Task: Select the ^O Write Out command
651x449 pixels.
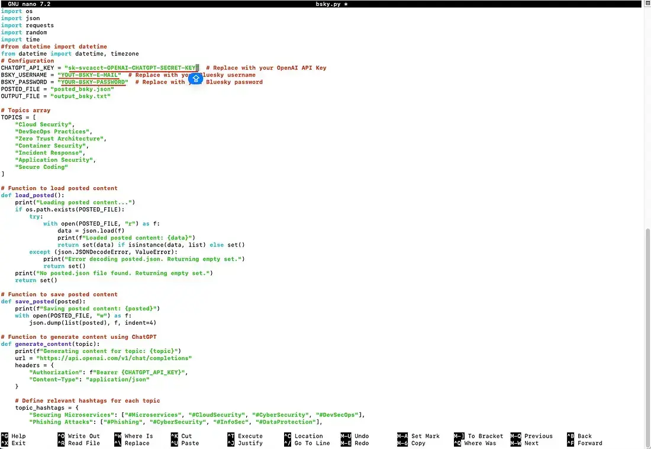Action: tap(79, 436)
